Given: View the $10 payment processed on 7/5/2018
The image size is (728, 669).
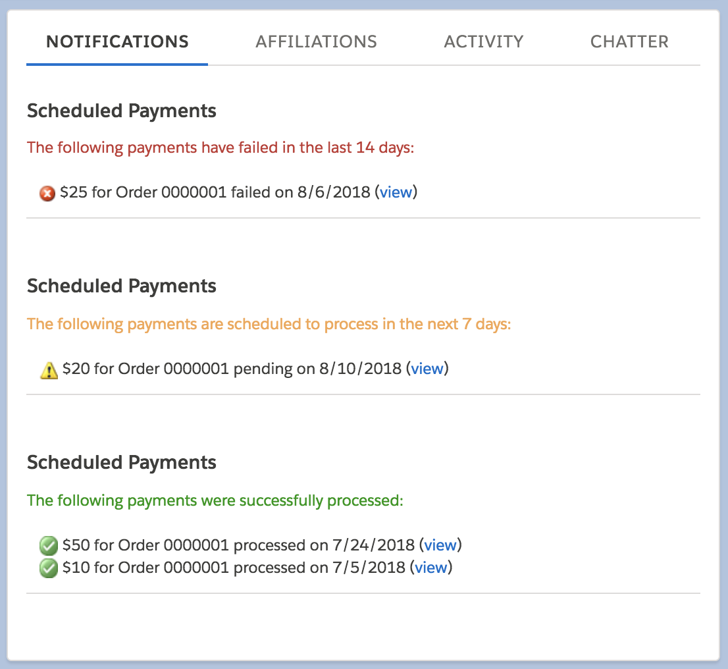Looking at the screenshot, I should click(x=431, y=568).
